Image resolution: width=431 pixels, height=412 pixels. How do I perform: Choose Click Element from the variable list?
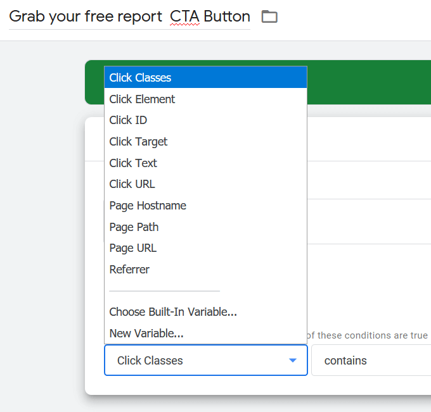click(x=142, y=99)
